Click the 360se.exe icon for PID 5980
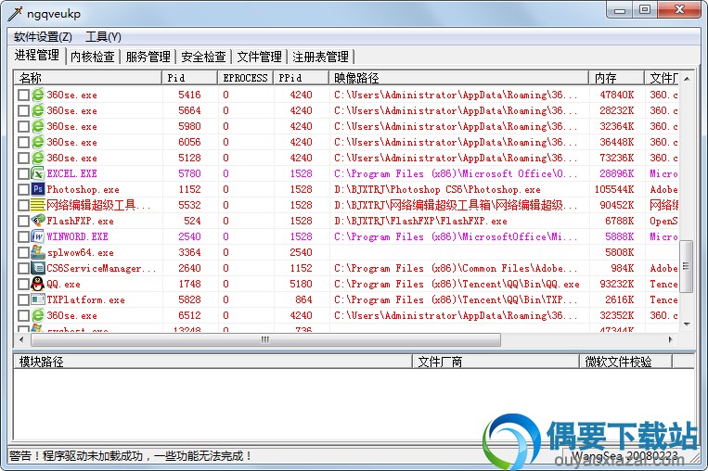Image resolution: width=708 pixels, height=471 pixels. [38, 126]
